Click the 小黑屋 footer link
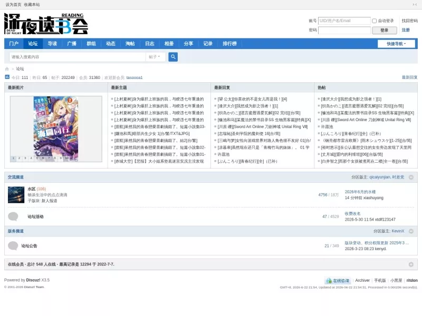The image size is (422, 316). coord(396,280)
